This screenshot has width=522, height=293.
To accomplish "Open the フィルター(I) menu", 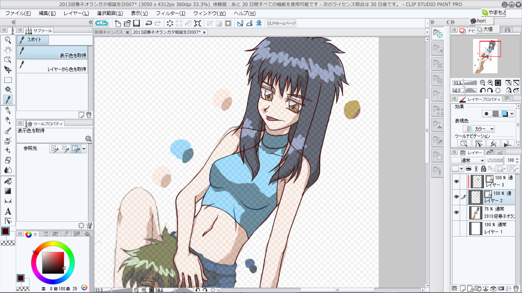I will coord(170,13).
